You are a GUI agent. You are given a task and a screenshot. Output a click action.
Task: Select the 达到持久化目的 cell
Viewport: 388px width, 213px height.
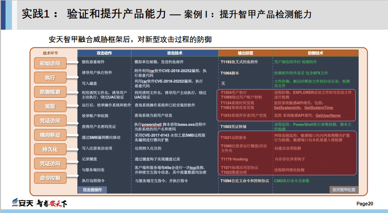click(x=148, y=148)
